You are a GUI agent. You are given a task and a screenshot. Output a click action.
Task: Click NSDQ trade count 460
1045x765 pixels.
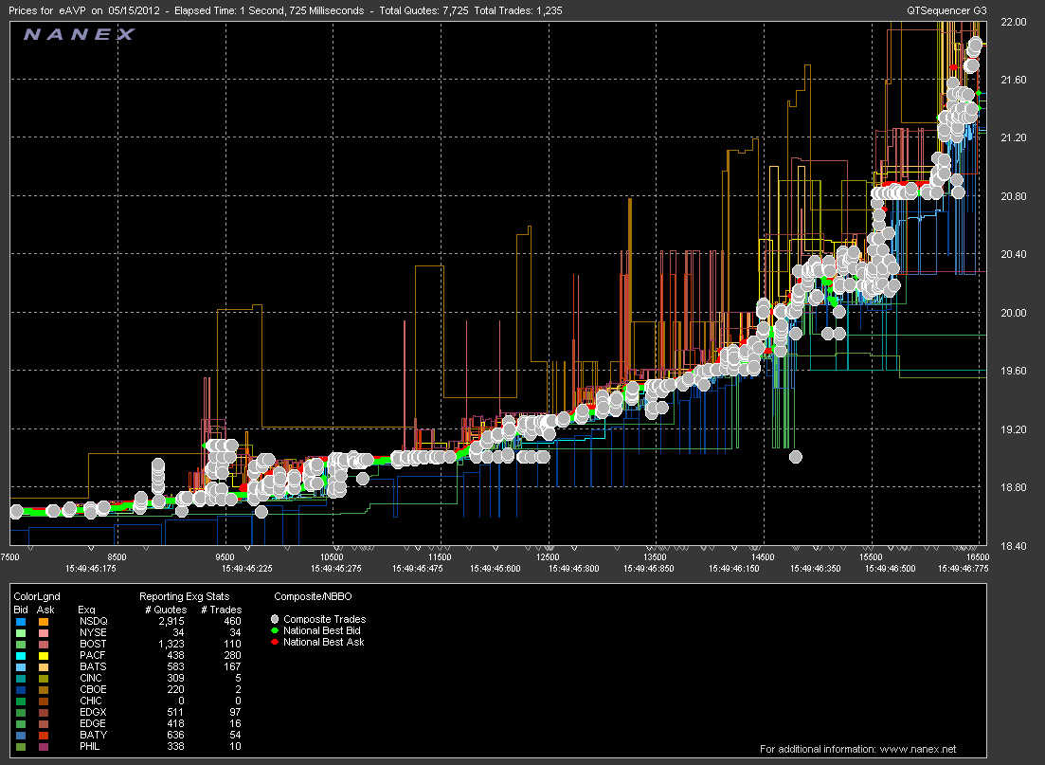233,621
